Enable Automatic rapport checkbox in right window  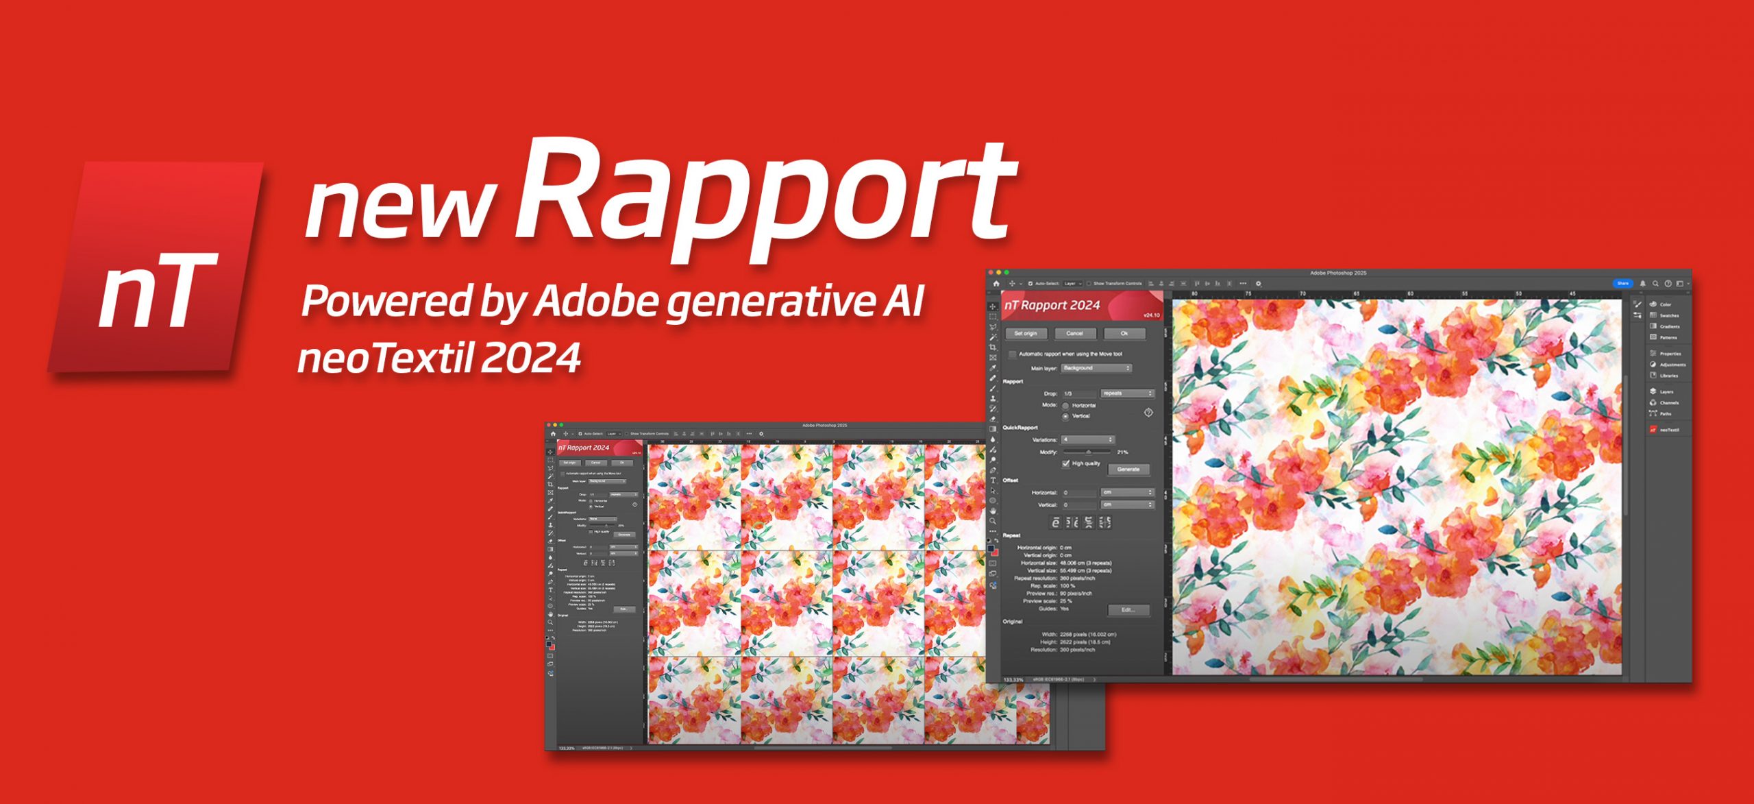click(x=1013, y=354)
